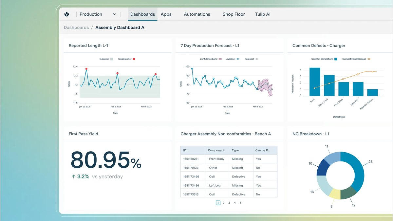
Task: Navigate to Dashboards breadcrumb link
Action: tap(76, 28)
